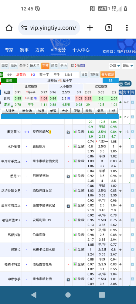The image size is (136, 304).
Task: Select the VIP比分 tab
Action: pos(58,50)
